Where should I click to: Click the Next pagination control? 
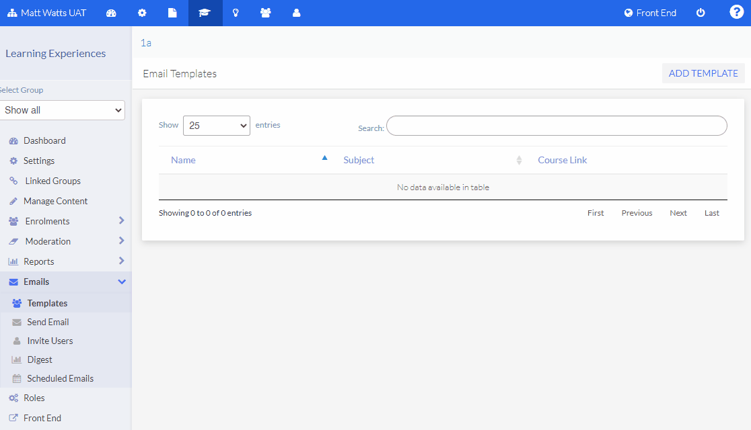coord(678,212)
